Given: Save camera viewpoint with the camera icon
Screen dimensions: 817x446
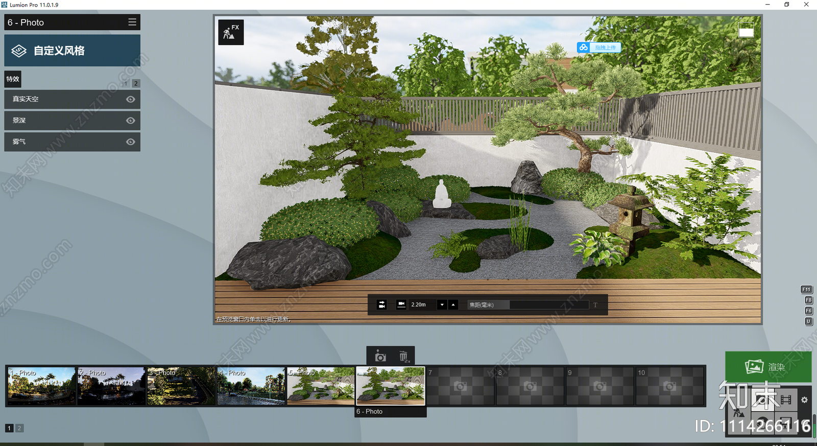Looking at the screenshot, I should pyautogui.click(x=380, y=357).
